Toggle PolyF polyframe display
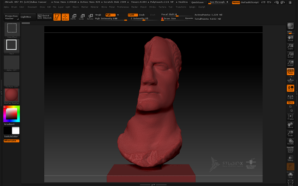 point(291,150)
